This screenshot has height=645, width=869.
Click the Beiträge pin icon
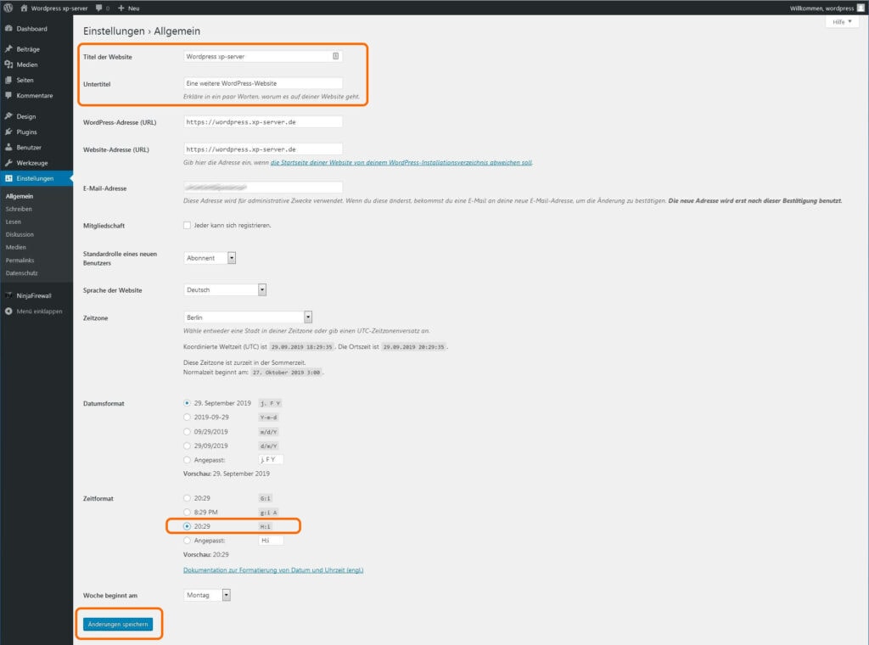[x=8, y=48]
